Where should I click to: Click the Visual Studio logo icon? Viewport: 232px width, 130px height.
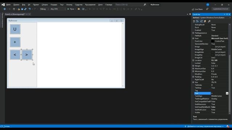tap(3, 5)
